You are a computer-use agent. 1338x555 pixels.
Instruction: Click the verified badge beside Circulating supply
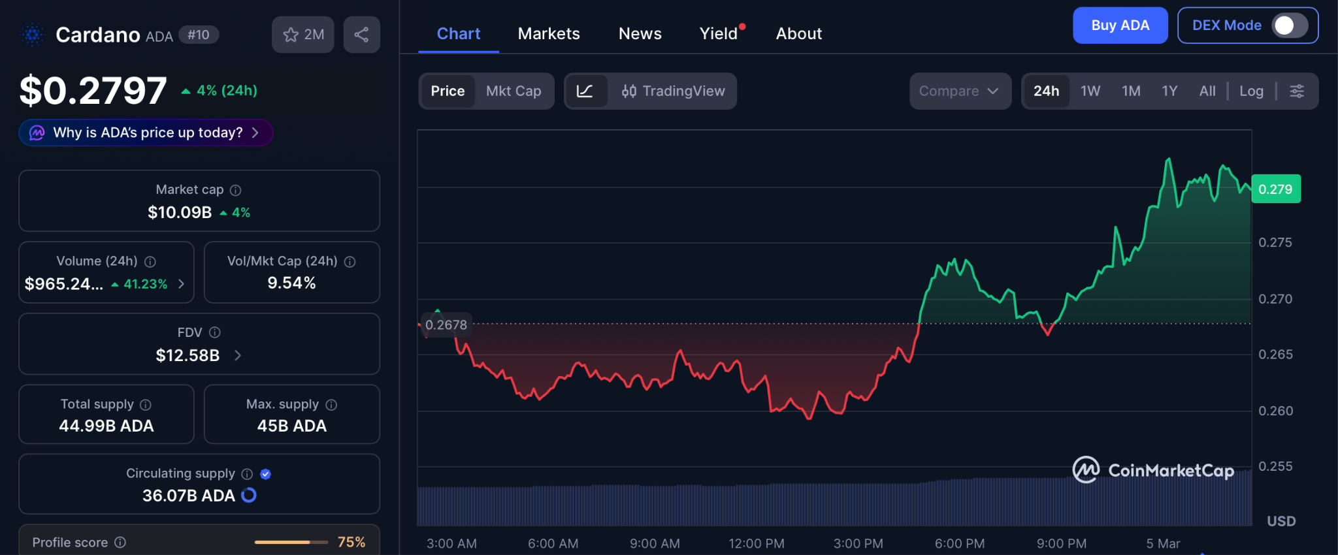265,474
